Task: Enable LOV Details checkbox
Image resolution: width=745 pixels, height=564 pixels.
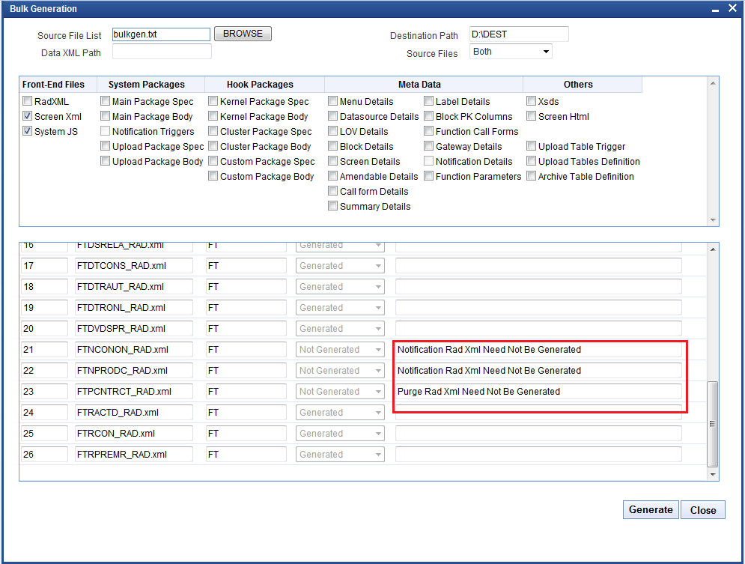Action: [x=333, y=130]
